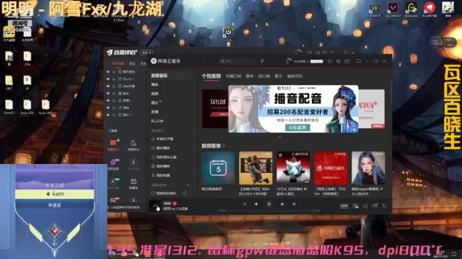Image resolution: width=462 pixels, height=259 pixels.
Task: Skip to the previous track
Action: click(x=256, y=204)
